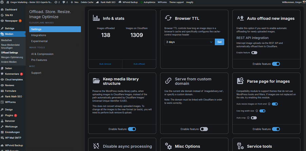Screen dimensions: 306x151
Task: Click the Misc Options gears icon
Action: pyautogui.click(x=168, y=146)
